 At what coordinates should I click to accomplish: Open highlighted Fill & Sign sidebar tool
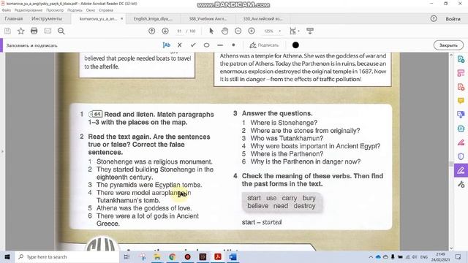point(461,170)
